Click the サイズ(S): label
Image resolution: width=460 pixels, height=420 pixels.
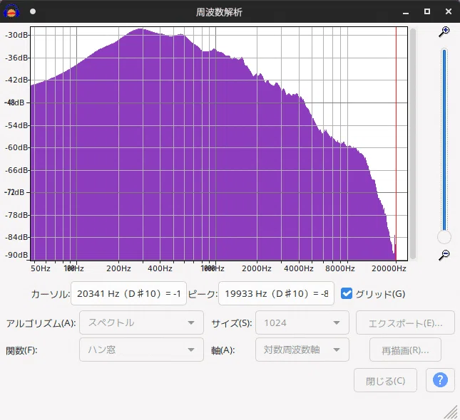coord(232,323)
